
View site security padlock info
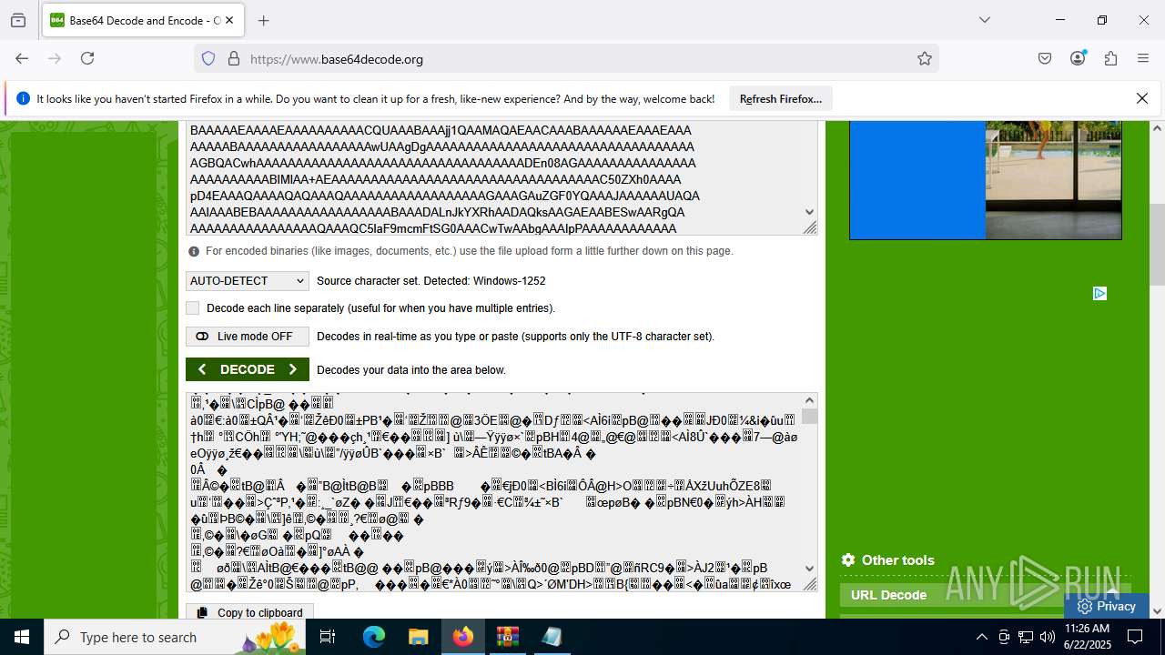click(233, 58)
